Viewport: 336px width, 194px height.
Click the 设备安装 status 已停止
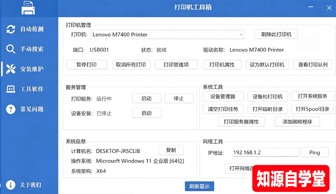(104, 114)
